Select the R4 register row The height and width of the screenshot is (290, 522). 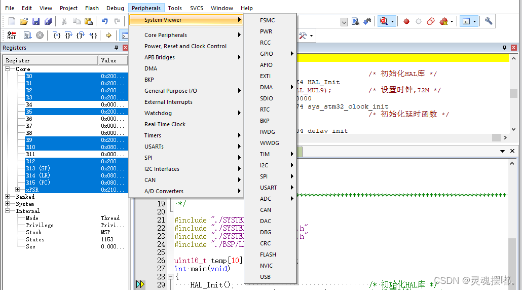[76, 104]
